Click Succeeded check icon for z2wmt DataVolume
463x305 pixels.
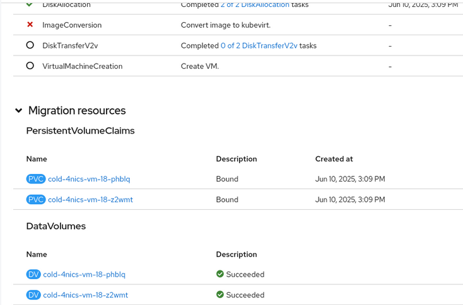point(220,294)
